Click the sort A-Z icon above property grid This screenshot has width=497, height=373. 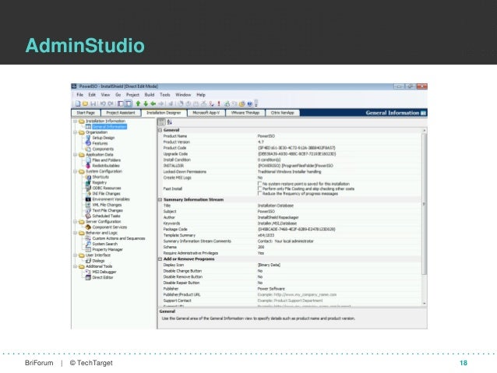point(170,122)
